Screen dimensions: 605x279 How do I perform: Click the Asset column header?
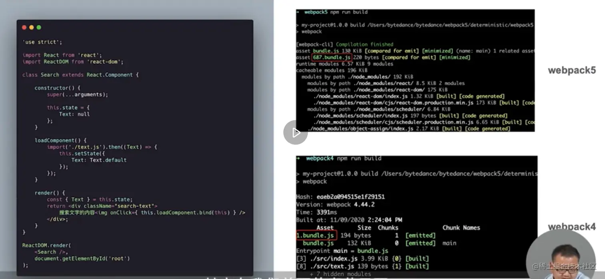pyautogui.click(x=325, y=228)
